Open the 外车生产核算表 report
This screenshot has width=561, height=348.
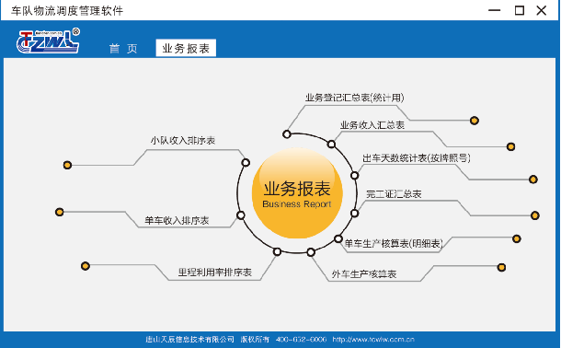coord(363,274)
